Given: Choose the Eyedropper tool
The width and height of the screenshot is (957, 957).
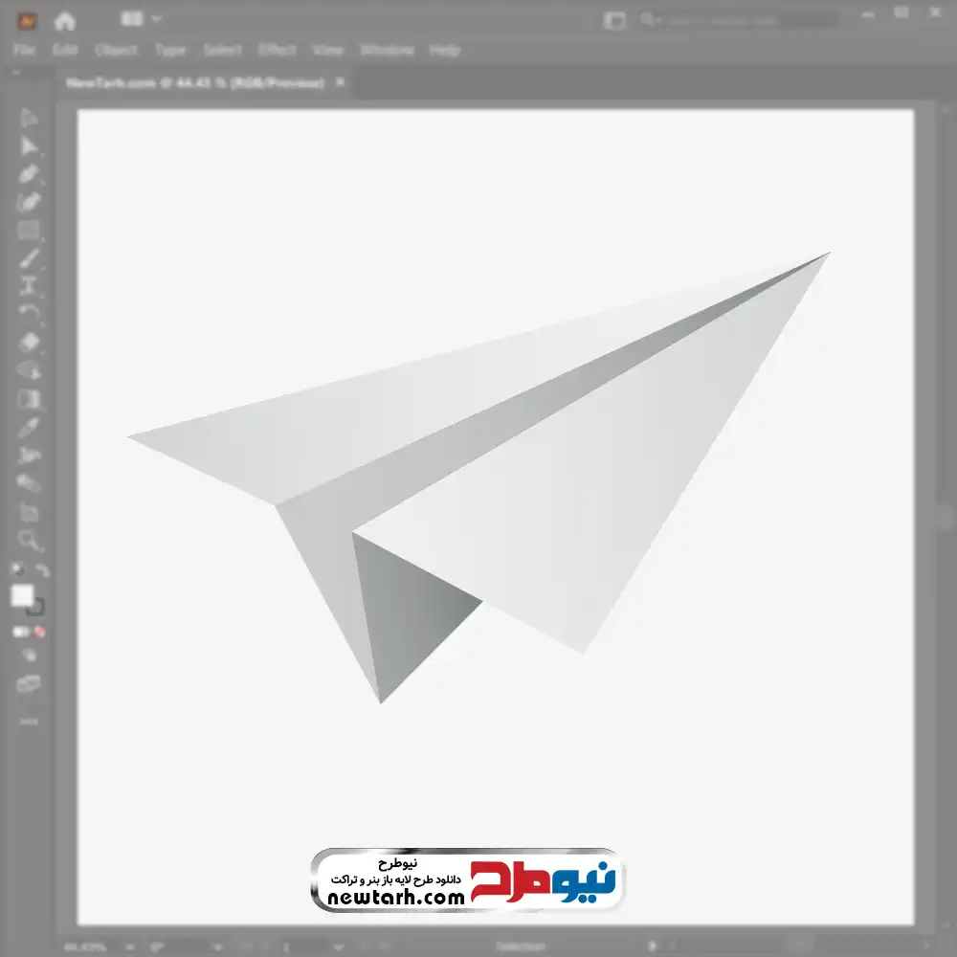Looking at the screenshot, I should (29, 427).
